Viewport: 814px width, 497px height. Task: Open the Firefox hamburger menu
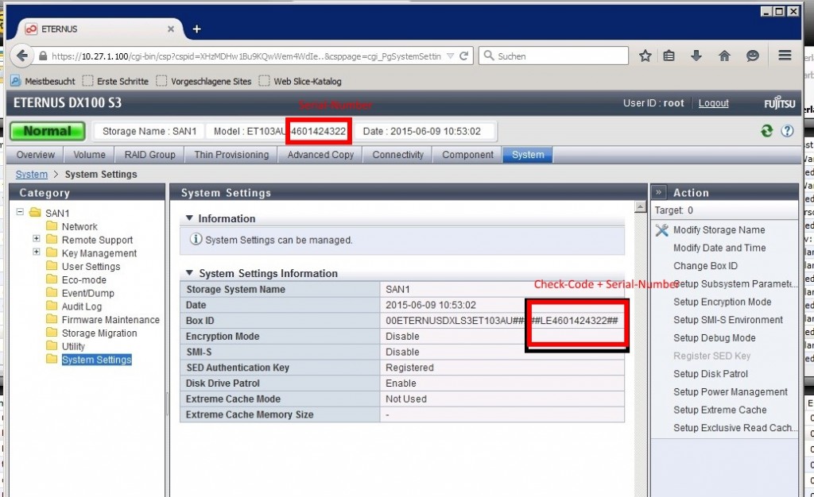pos(785,56)
